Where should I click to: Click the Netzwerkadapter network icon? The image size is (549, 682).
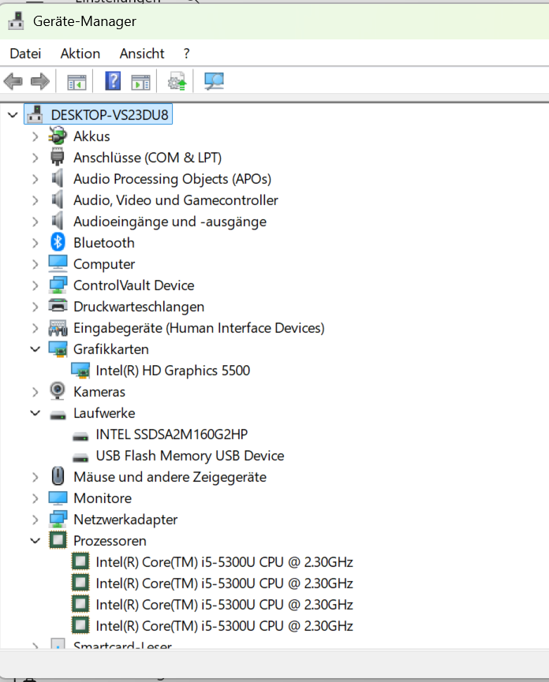tap(58, 519)
